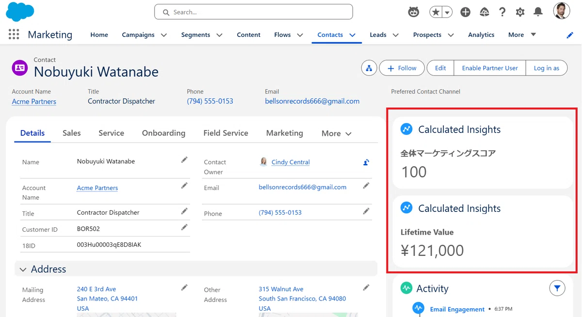Click Enable Partner User button
Image resolution: width=582 pixels, height=317 pixels.
(x=490, y=68)
